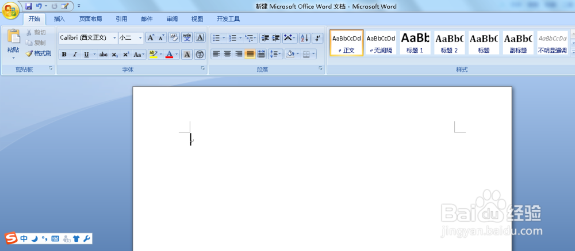Apply red font color
This screenshot has height=251, width=575.
point(169,55)
